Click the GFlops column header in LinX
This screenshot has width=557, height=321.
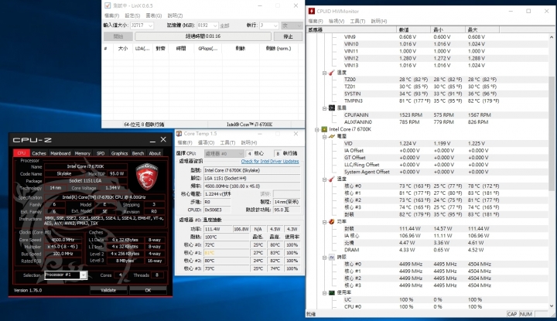click(x=207, y=48)
